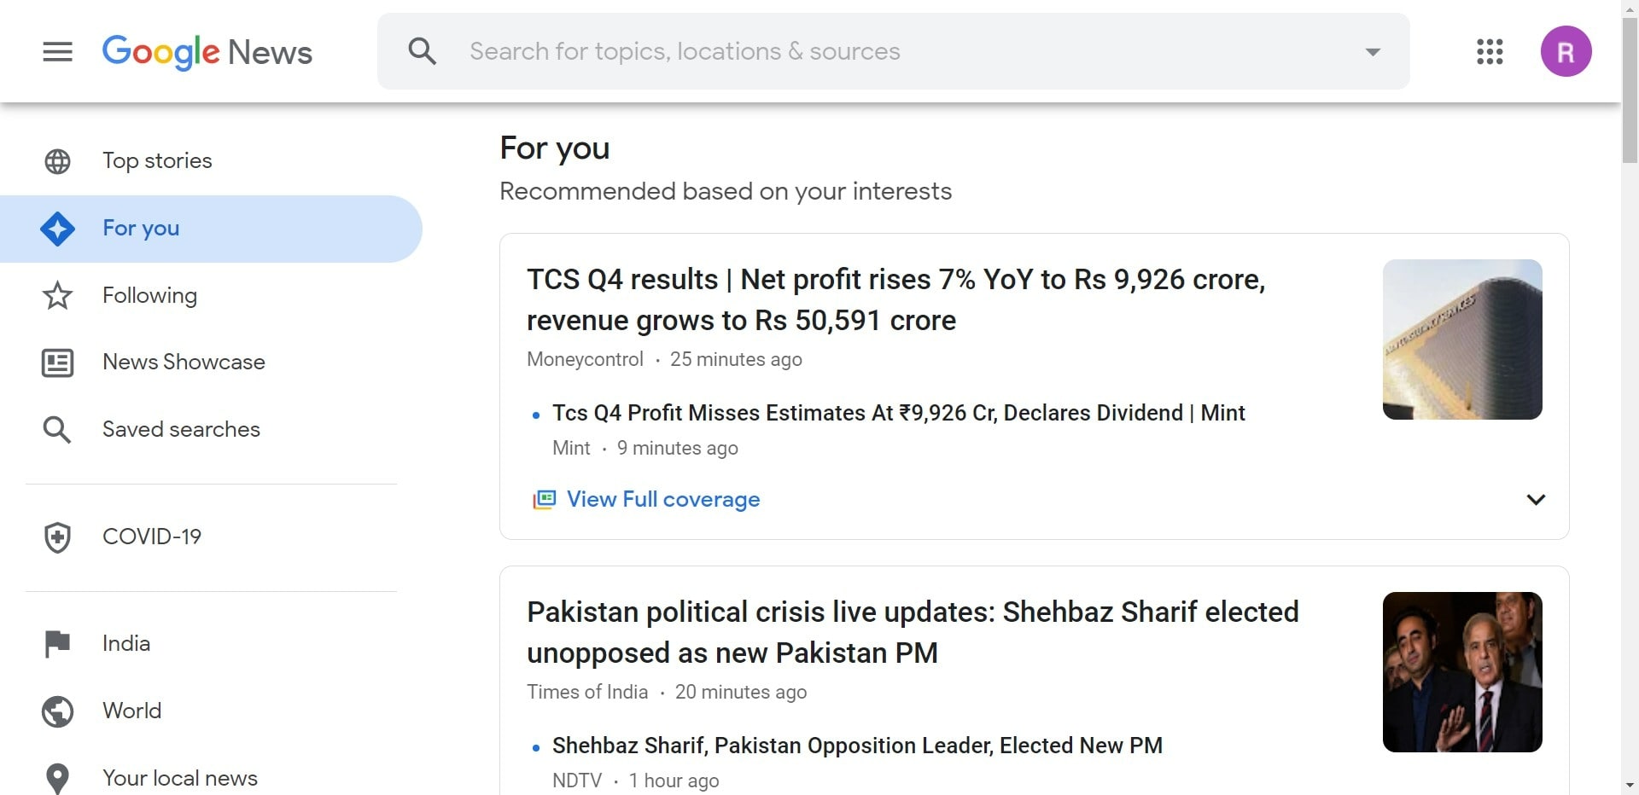
Task: Click the page scrollbar down arrow
Action: coord(1630,785)
